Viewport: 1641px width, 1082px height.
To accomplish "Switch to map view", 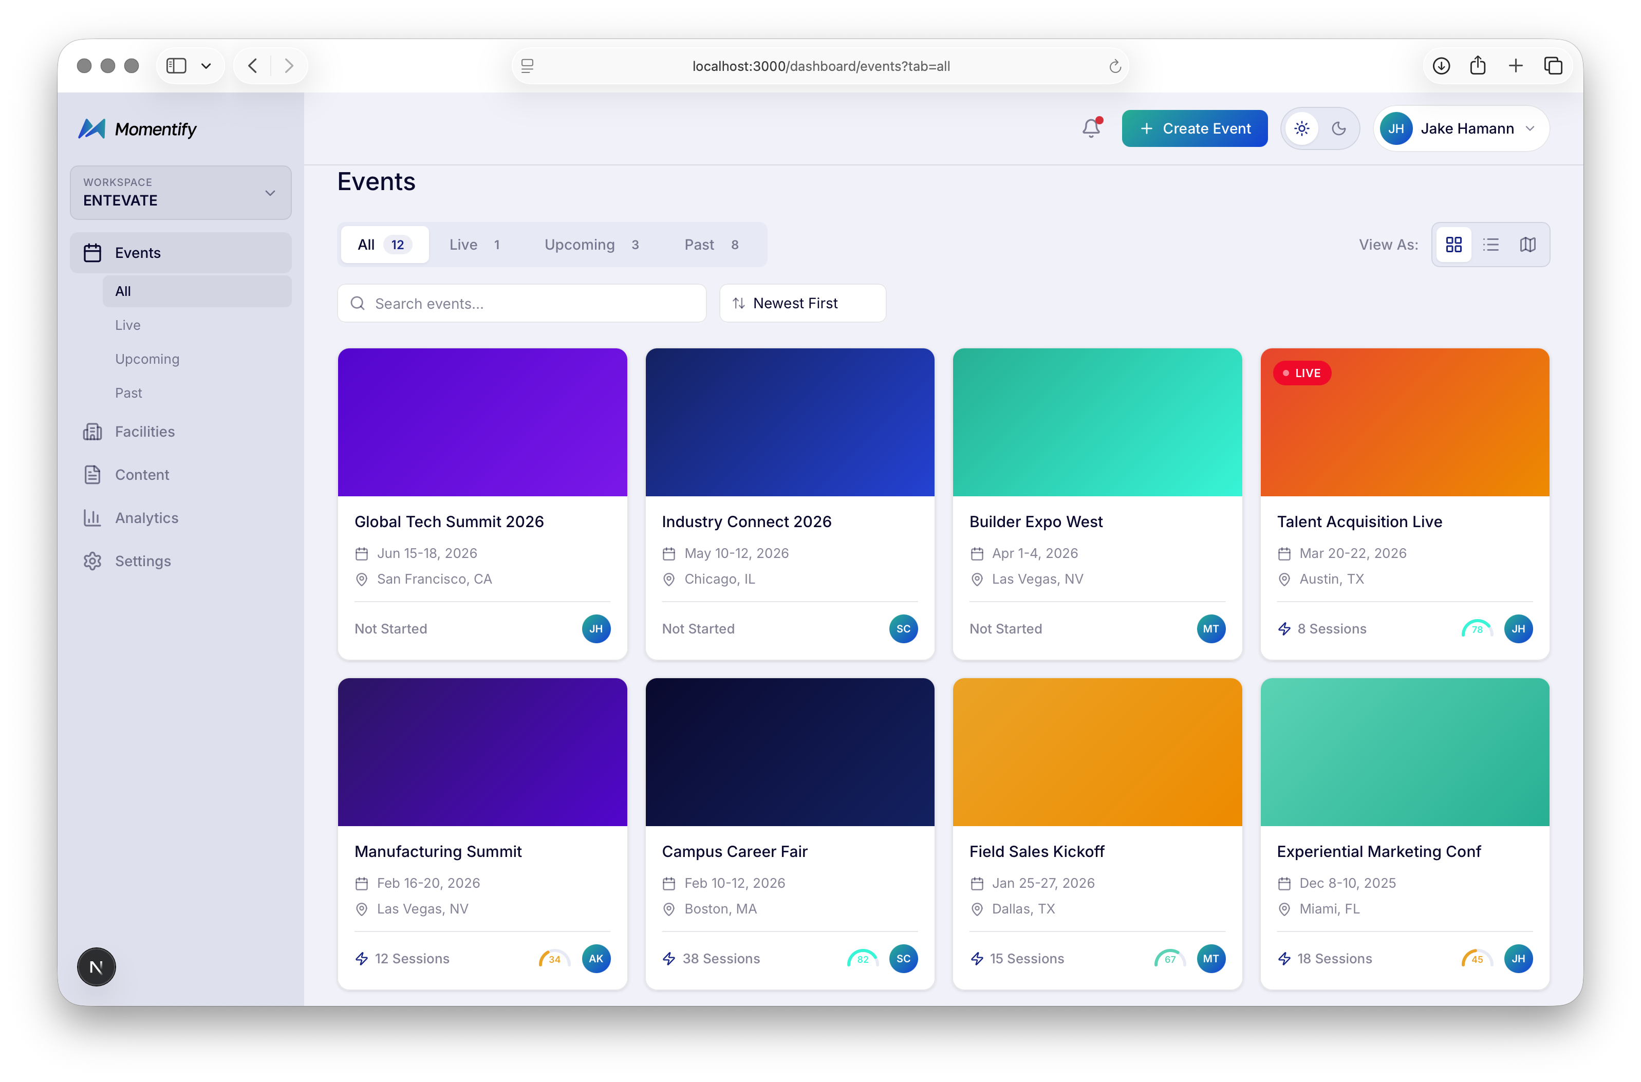I will [x=1528, y=244].
